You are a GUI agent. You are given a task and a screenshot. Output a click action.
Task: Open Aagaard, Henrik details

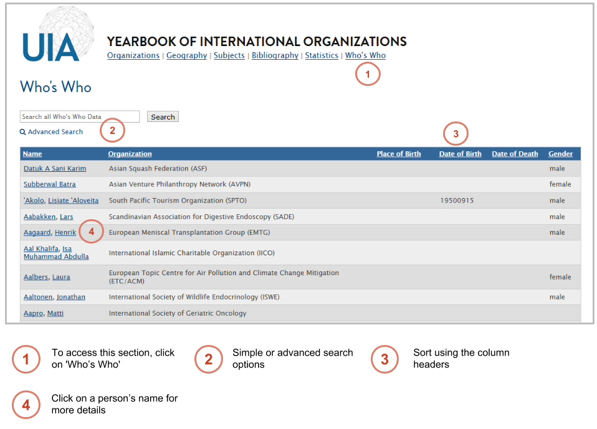[50, 232]
